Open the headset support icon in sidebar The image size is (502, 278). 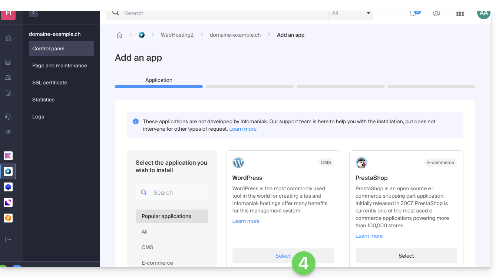pyautogui.click(x=8, y=117)
